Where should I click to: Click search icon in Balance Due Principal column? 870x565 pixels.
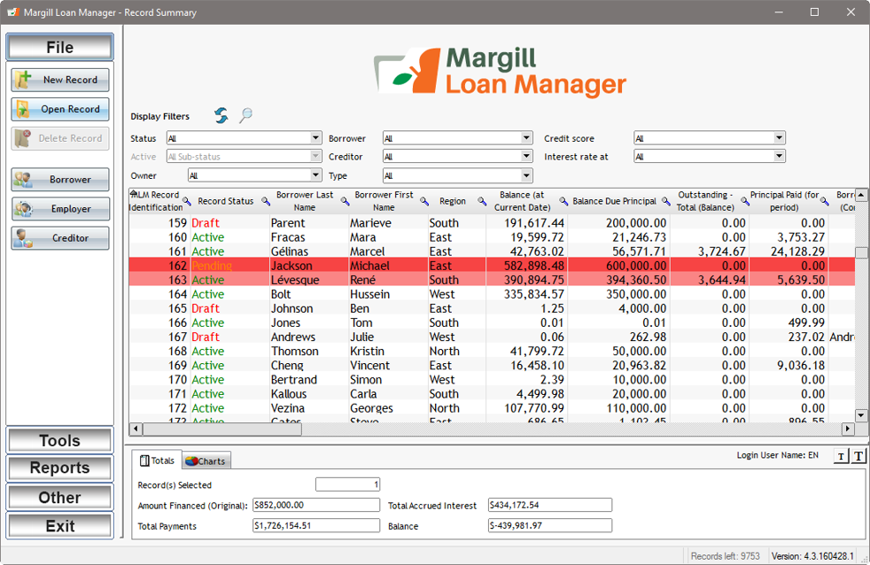click(666, 202)
